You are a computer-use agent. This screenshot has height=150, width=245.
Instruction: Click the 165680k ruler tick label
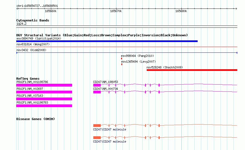pos(181,11)
